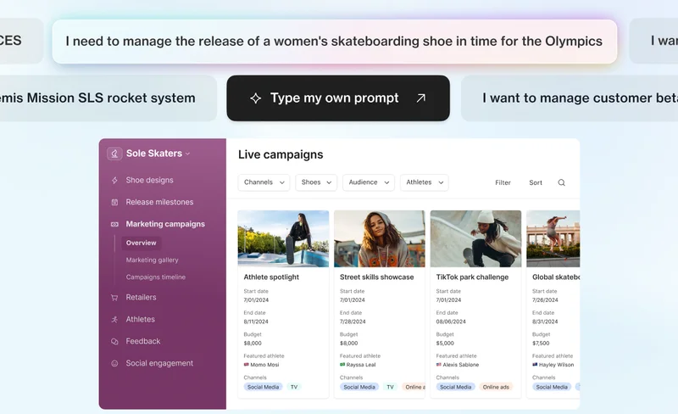Open the Street skills showcase campaign photo
This screenshot has width=678, height=414.
coord(380,238)
